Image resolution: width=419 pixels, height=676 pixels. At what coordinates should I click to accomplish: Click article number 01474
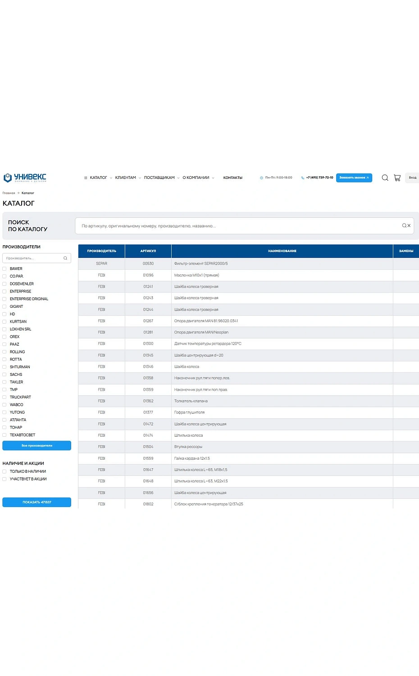148,435
